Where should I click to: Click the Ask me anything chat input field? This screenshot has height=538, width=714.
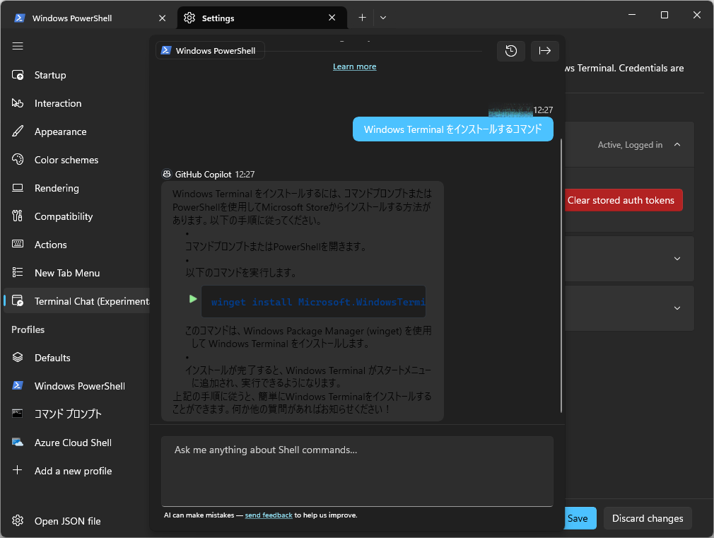pos(357,470)
